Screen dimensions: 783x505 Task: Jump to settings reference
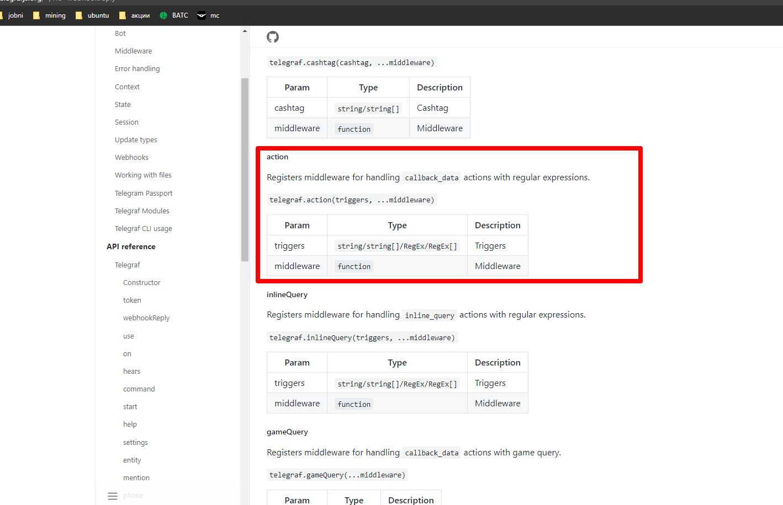(x=135, y=443)
